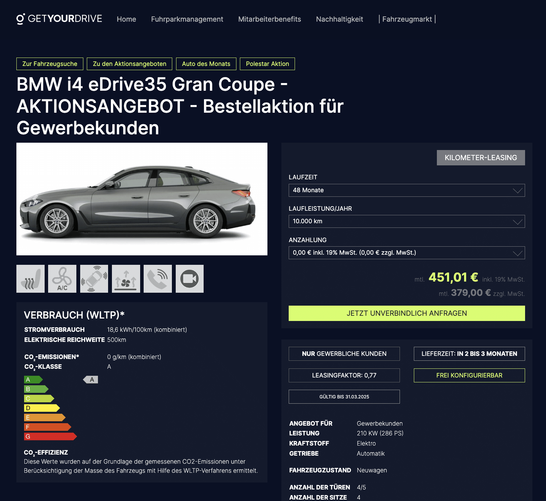Open the Fahrzeugmarkt menu item

click(x=407, y=19)
